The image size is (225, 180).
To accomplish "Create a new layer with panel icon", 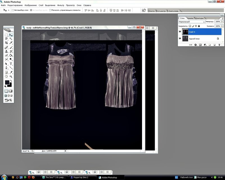I will (x=214, y=45).
